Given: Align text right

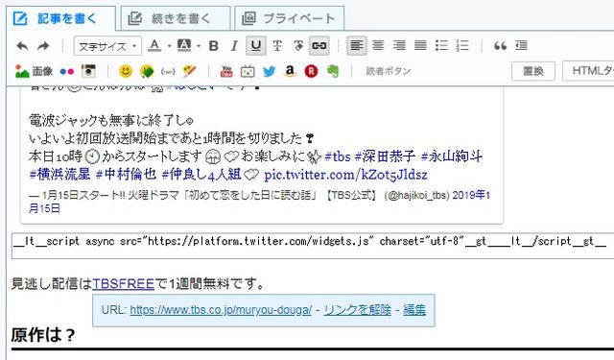Looking at the screenshot, I should click(x=399, y=46).
